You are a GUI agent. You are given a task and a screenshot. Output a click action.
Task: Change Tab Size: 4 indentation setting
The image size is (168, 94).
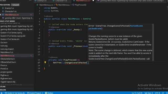coord(149,93)
